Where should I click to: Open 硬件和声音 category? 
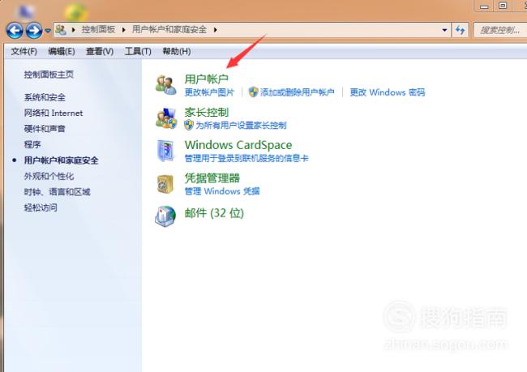tap(45, 129)
